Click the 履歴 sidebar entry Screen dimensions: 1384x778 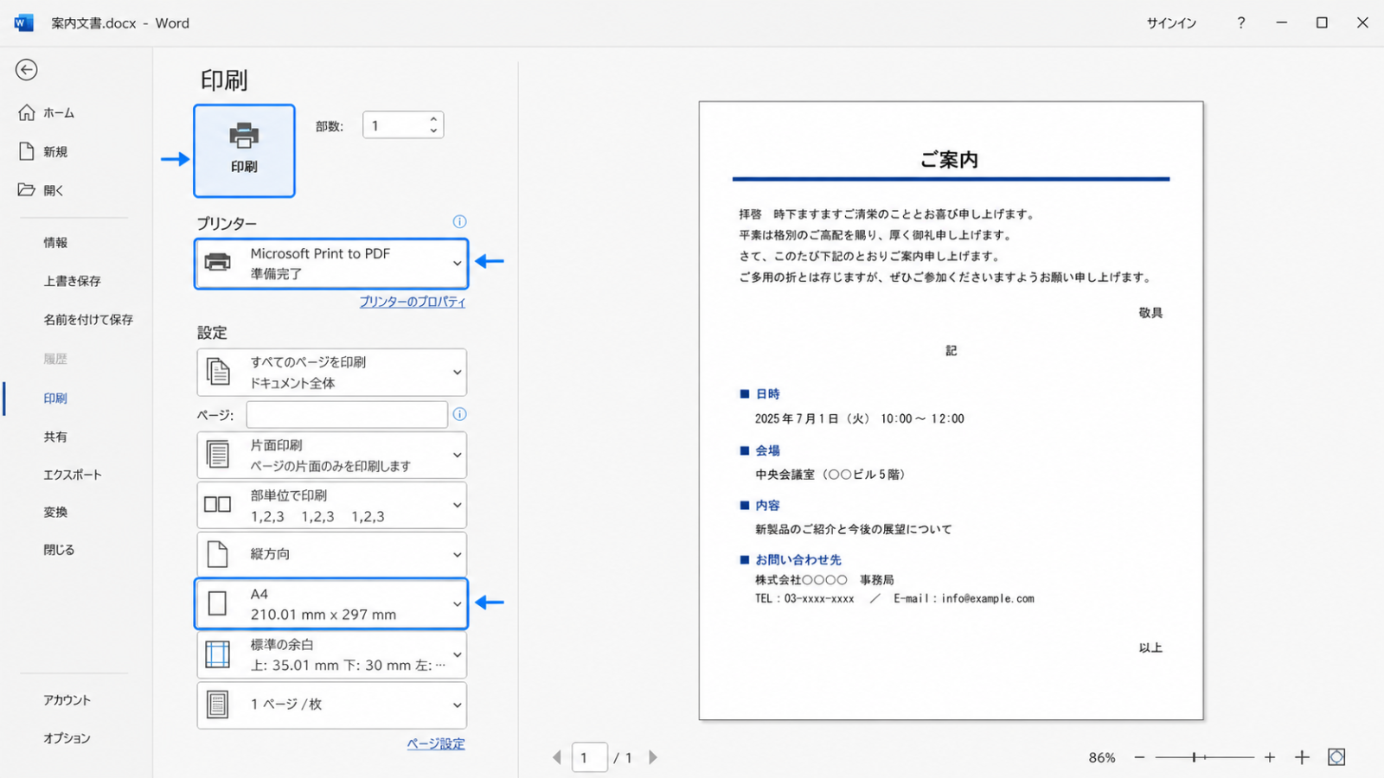(55, 359)
